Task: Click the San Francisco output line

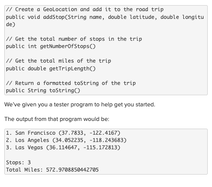Action: (63, 133)
